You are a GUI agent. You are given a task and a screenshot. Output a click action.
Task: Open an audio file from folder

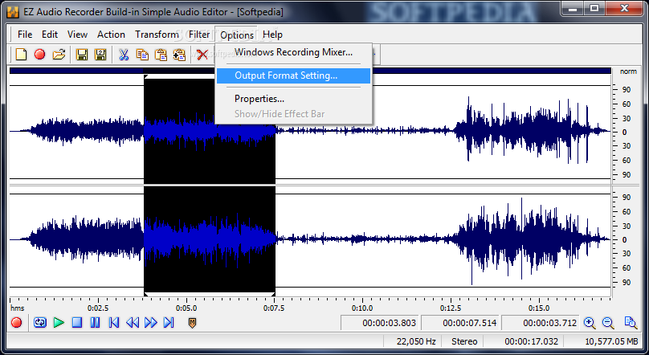59,54
